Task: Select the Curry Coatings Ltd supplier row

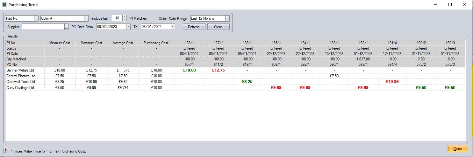Action: pyautogui.click(x=20, y=88)
